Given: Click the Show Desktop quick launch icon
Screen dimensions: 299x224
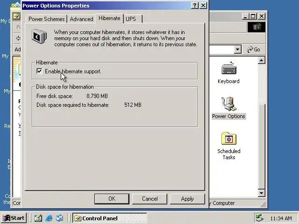Looking at the screenshot, I should [x=38, y=218].
